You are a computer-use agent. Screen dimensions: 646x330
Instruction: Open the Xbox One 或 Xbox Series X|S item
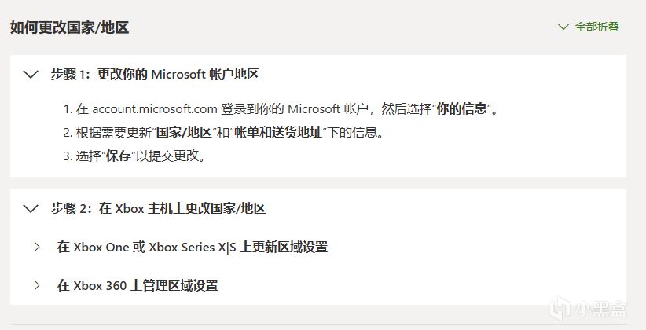point(192,247)
